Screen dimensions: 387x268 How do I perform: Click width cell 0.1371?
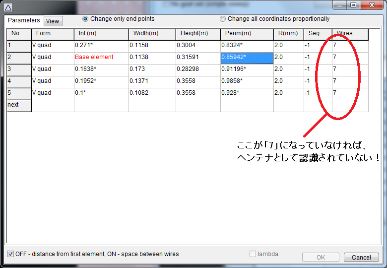[152, 82]
